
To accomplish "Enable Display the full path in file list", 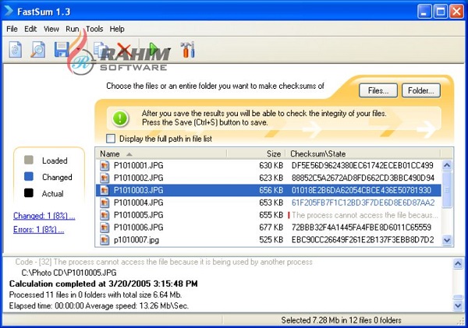I will click(x=111, y=139).
